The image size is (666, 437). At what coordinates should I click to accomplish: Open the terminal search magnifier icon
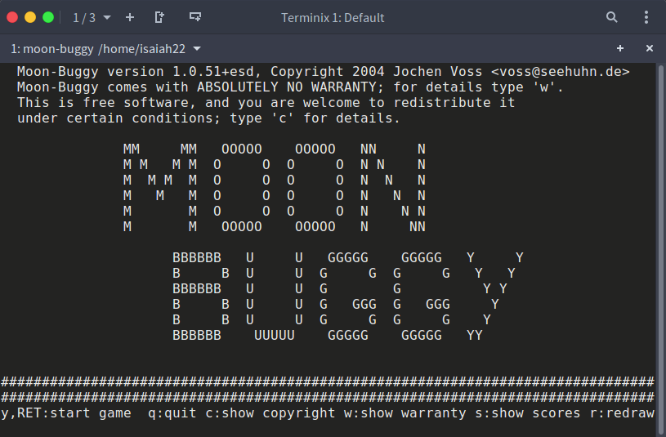[611, 17]
